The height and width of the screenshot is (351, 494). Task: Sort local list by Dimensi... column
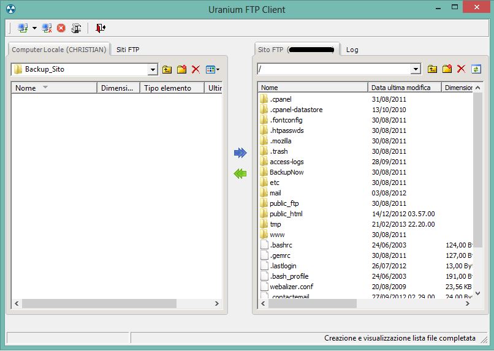coord(118,88)
